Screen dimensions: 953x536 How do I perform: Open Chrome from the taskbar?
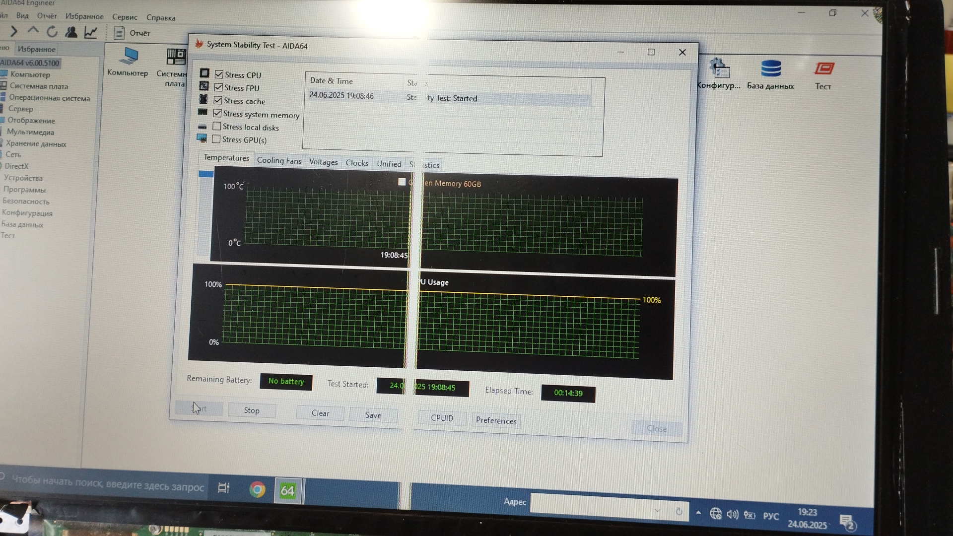coord(257,490)
